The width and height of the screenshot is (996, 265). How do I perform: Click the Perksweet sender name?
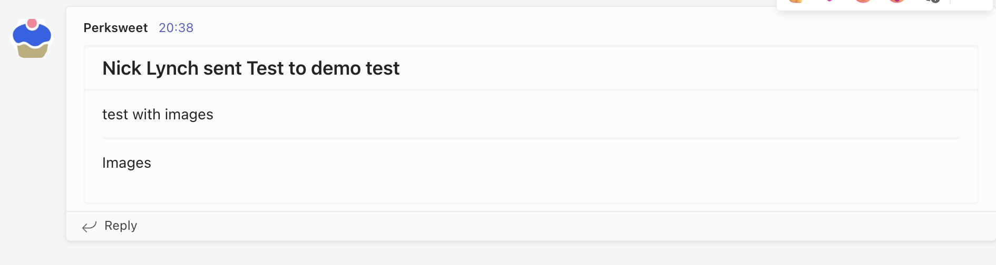click(115, 28)
